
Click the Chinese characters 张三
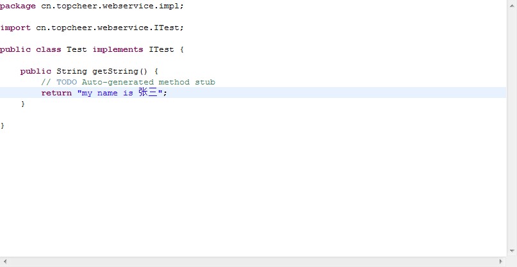[x=148, y=92]
